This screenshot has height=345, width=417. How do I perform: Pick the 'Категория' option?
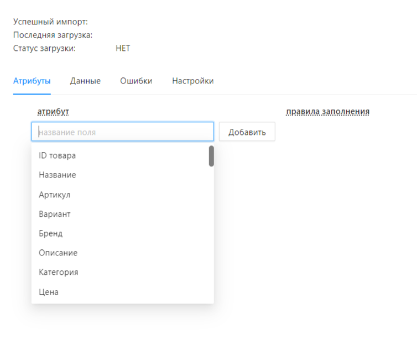point(59,272)
